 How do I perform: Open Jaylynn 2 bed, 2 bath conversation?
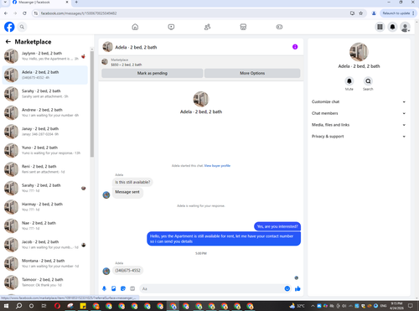coord(45,56)
